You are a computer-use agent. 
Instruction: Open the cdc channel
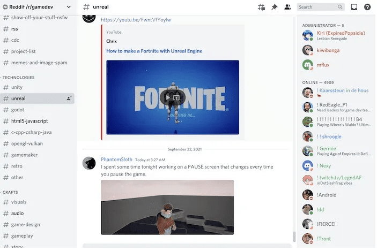[x=37, y=40]
